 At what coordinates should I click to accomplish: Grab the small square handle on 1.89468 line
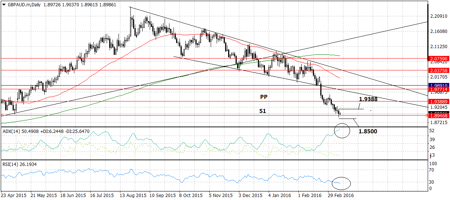coord(426,115)
